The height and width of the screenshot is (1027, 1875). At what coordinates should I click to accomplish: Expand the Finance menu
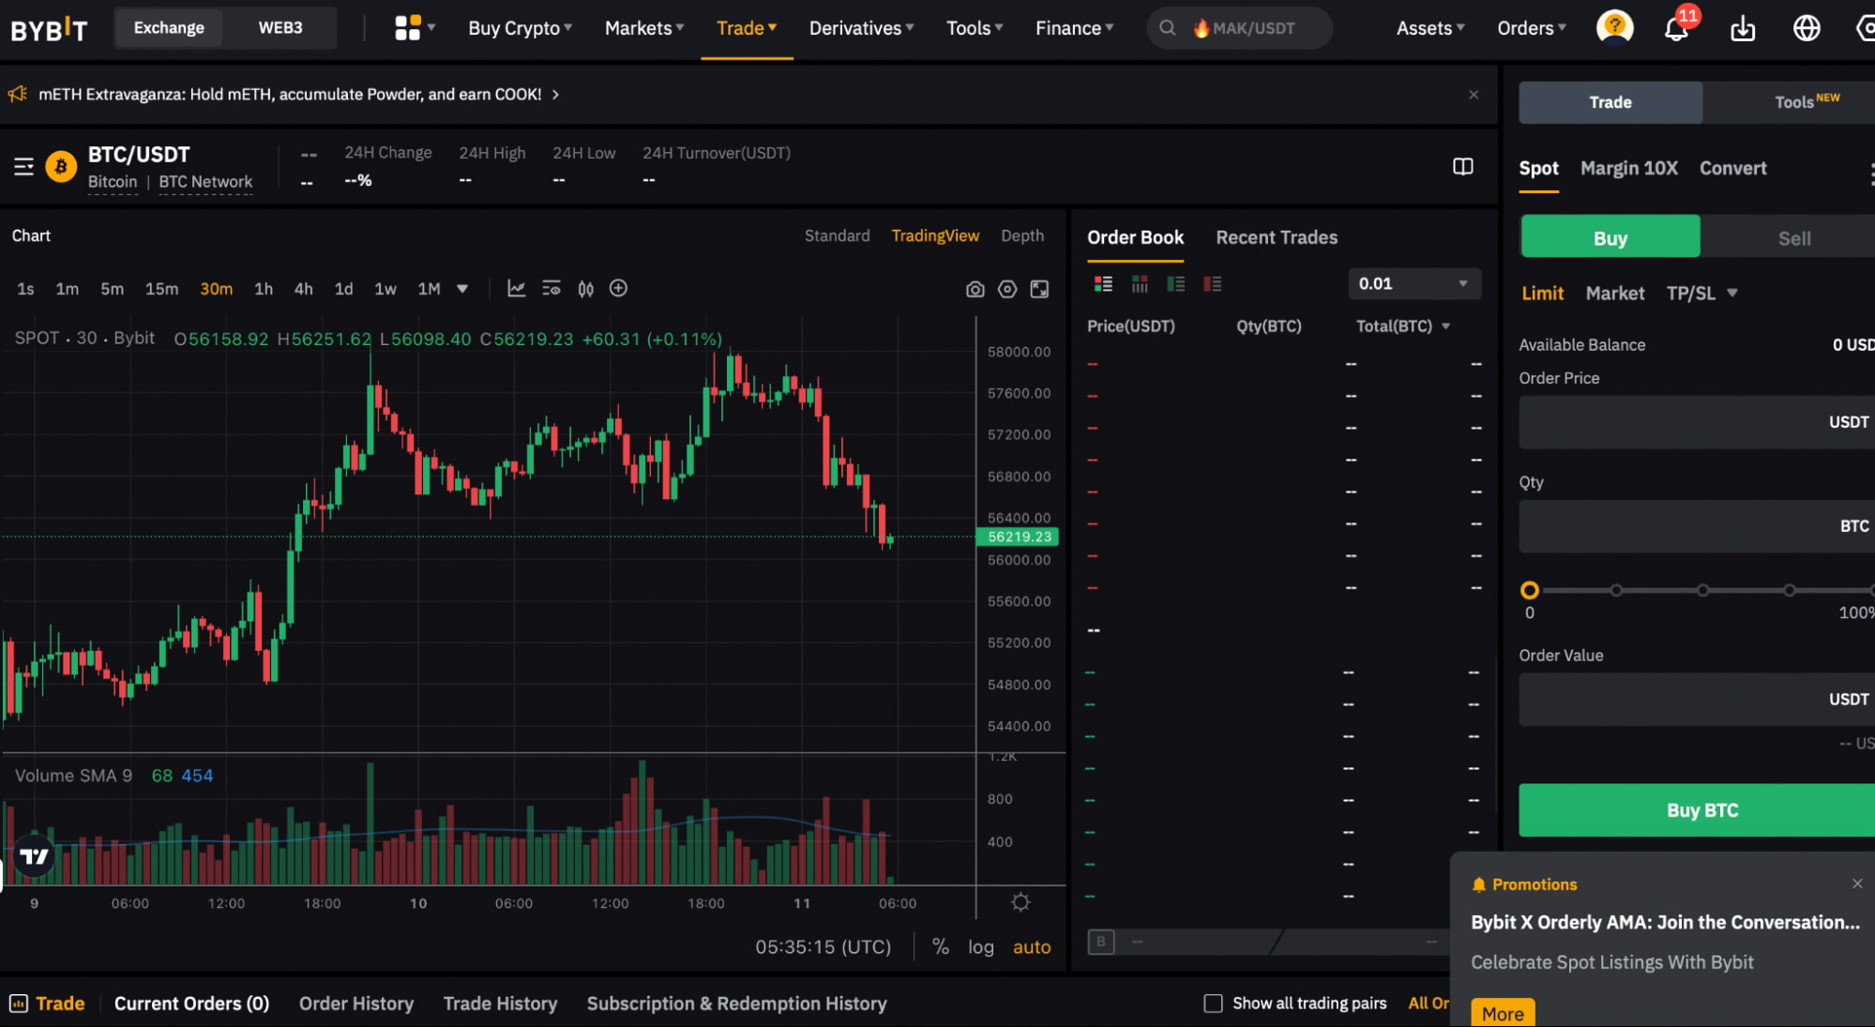pos(1074,28)
